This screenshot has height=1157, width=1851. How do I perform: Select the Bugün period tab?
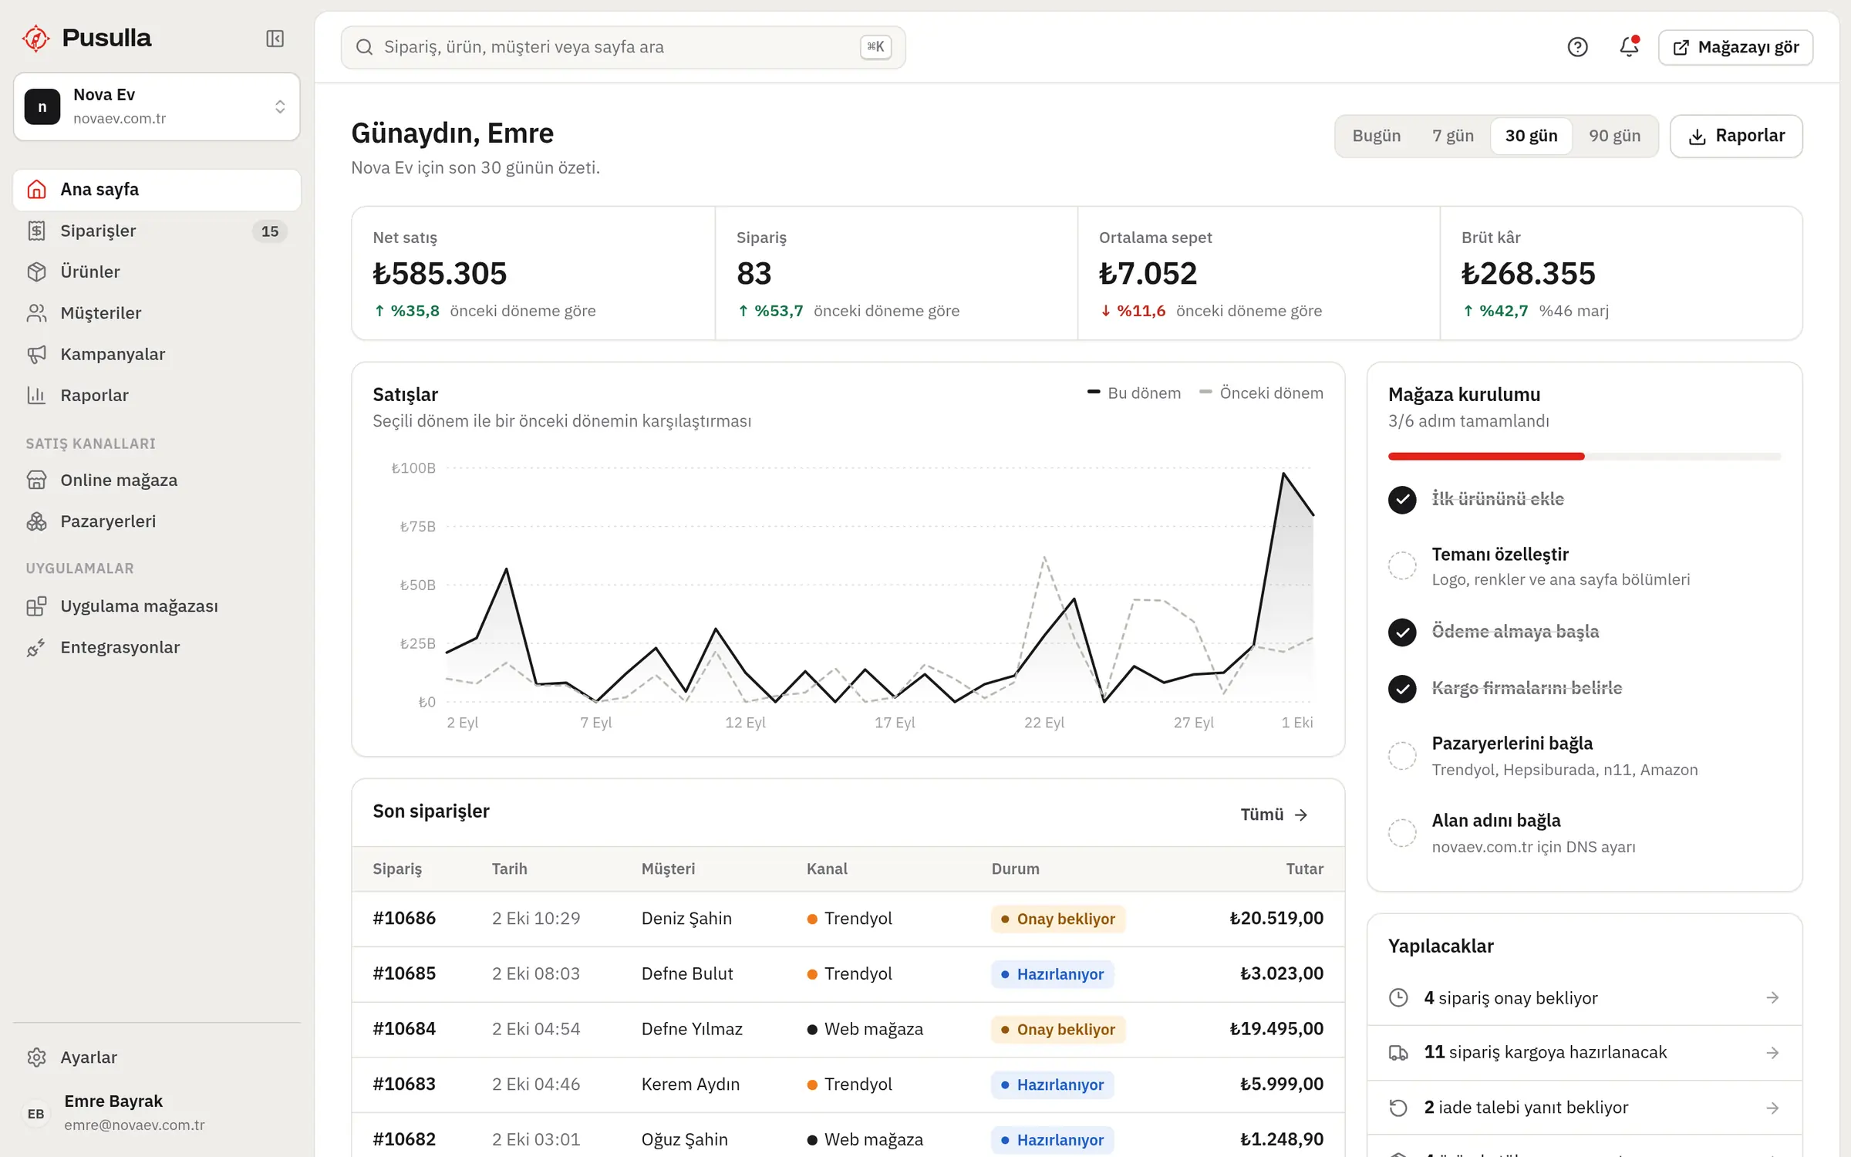(1376, 136)
